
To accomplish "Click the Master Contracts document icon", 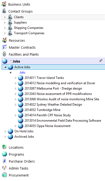I will (5, 47).
